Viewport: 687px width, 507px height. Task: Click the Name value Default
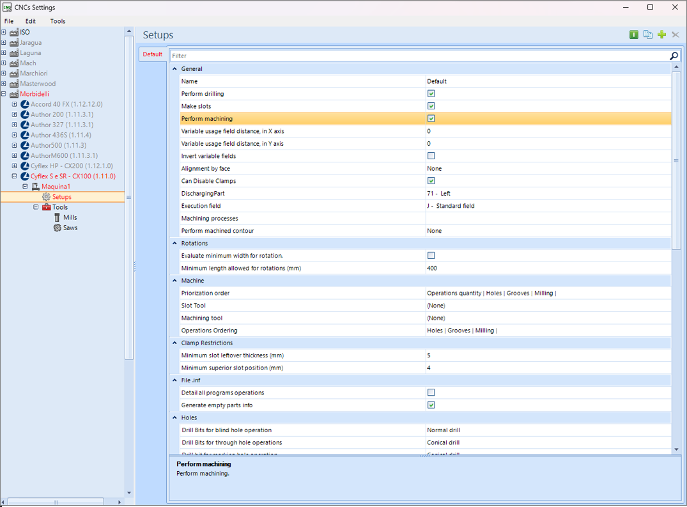437,81
